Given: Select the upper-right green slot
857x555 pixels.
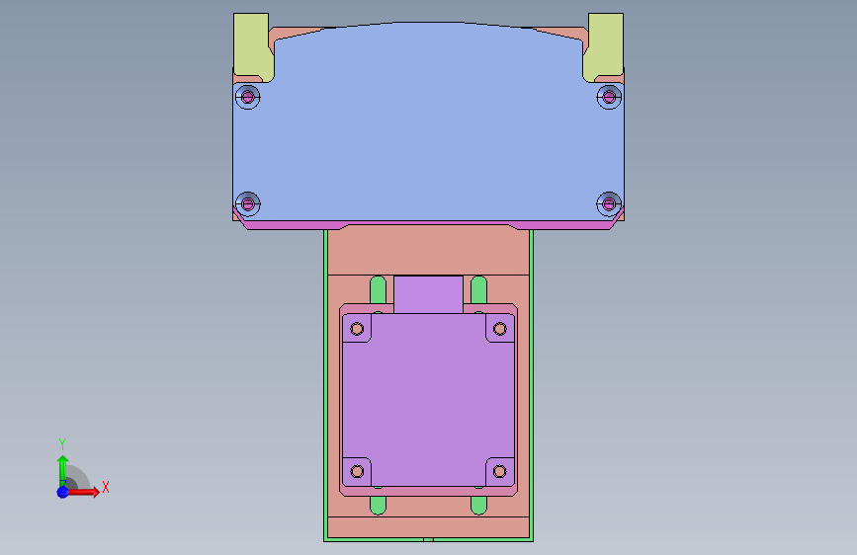Looking at the screenshot, I should pyautogui.click(x=478, y=290).
